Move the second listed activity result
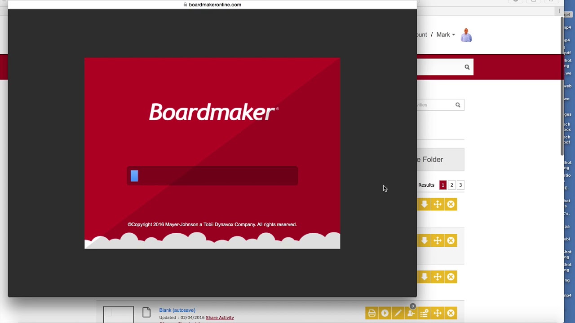 [438, 241]
